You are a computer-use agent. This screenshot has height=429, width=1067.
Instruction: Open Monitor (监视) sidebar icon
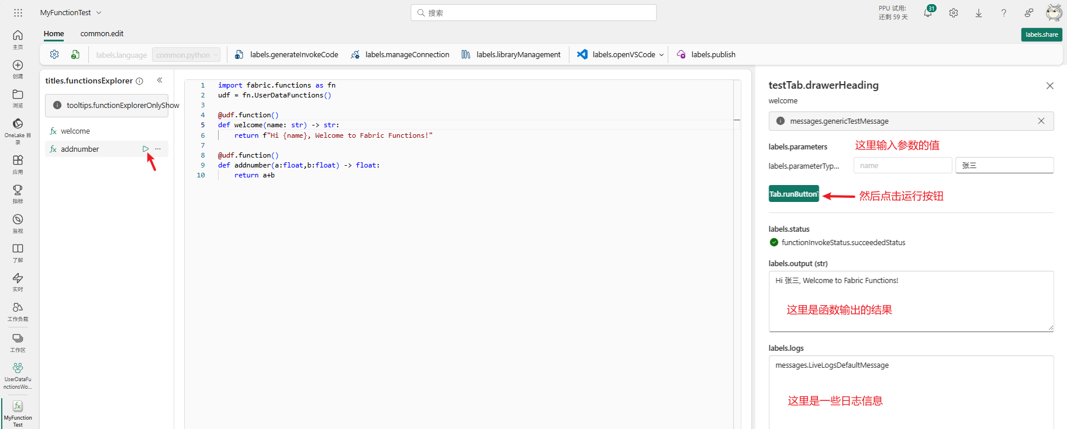coord(18,224)
